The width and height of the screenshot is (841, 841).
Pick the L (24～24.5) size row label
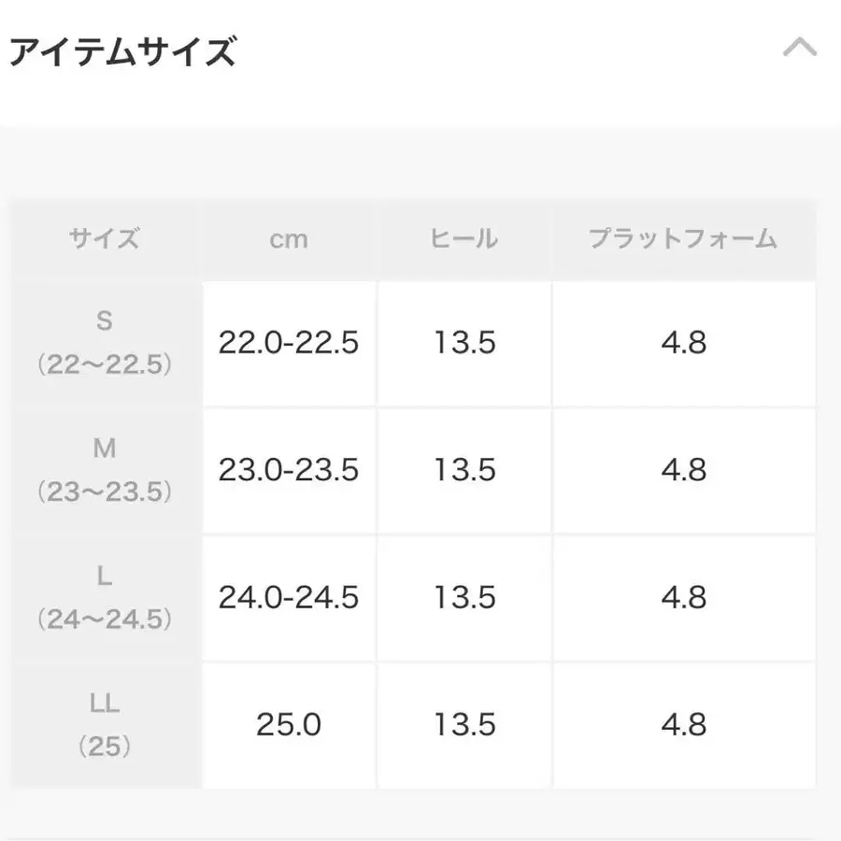(105, 597)
